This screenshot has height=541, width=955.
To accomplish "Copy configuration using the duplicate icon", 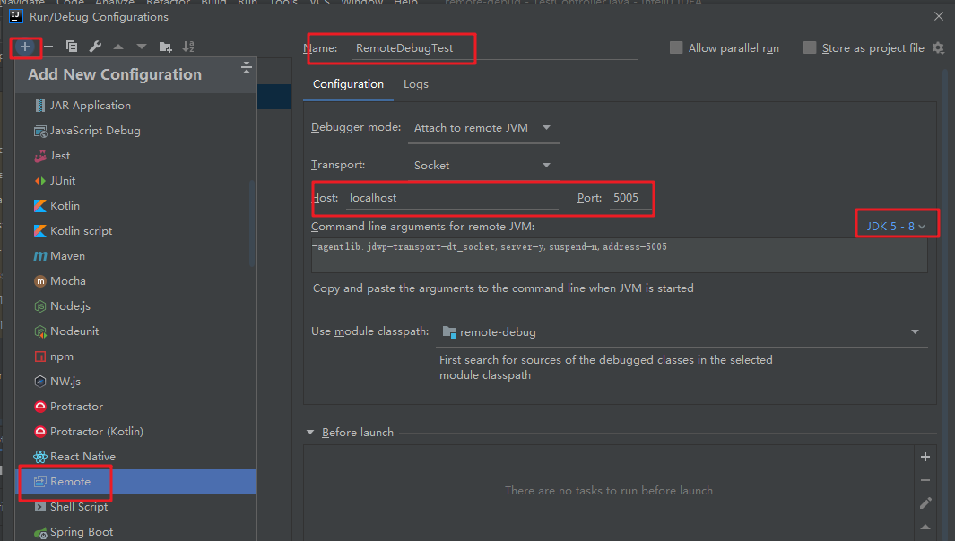I will [72, 47].
